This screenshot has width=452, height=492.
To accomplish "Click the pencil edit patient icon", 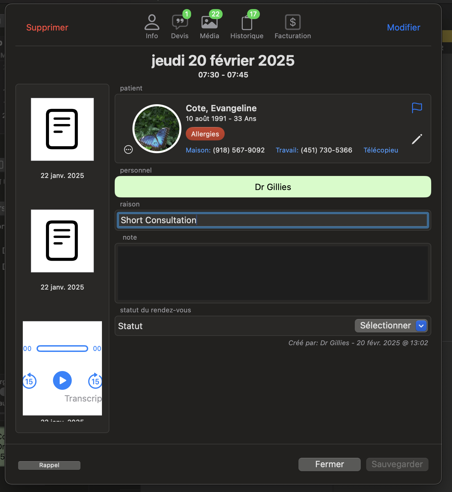I will click(x=417, y=139).
